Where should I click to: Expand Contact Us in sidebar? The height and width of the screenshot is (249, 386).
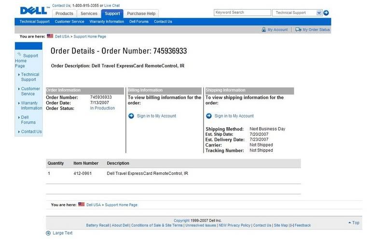[19, 132]
